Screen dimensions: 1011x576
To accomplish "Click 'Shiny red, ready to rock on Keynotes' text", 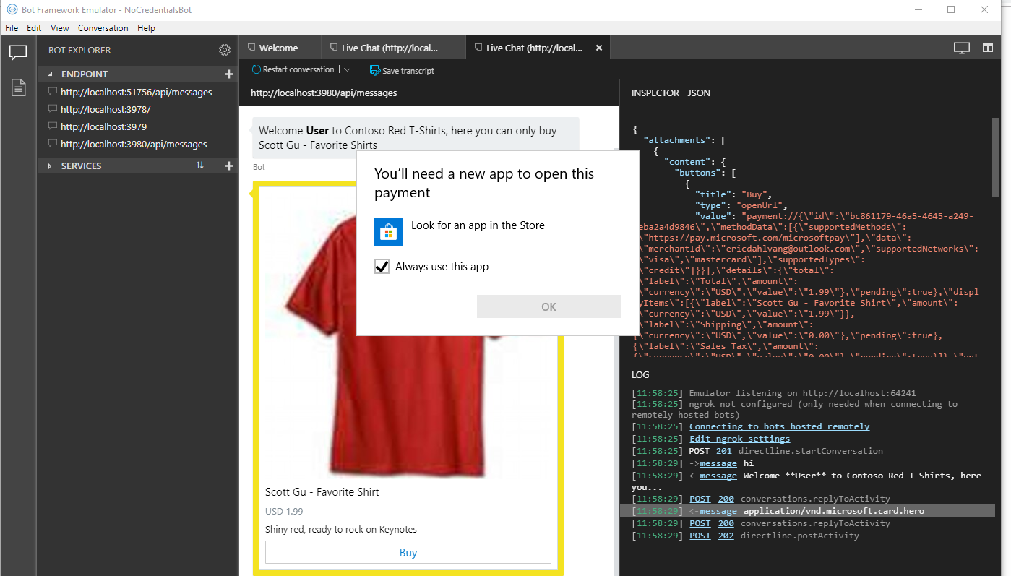I will (341, 530).
